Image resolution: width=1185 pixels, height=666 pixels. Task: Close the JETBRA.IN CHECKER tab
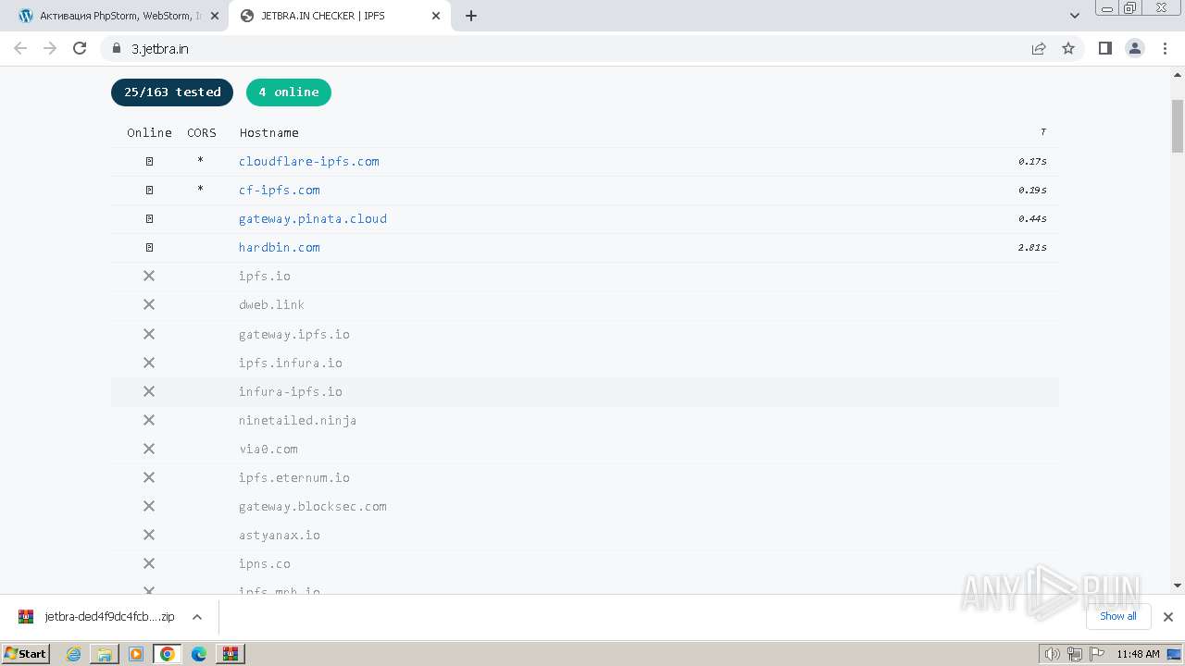click(x=436, y=16)
